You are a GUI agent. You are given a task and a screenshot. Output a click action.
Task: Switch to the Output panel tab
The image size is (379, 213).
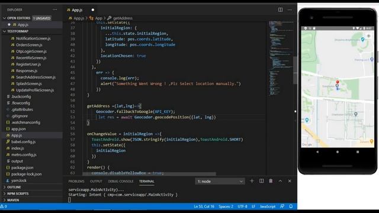[x=96, y=182]
